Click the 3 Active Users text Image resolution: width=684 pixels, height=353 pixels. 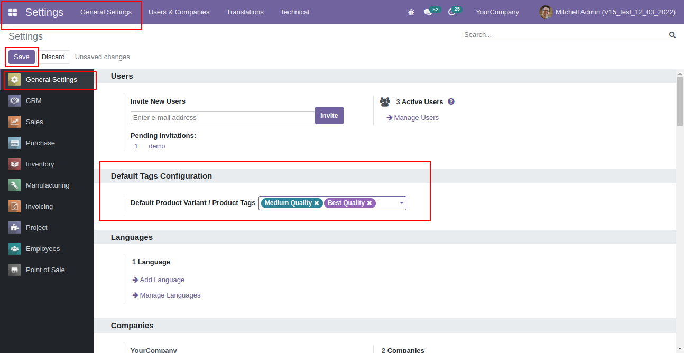[x=420, y=102]
